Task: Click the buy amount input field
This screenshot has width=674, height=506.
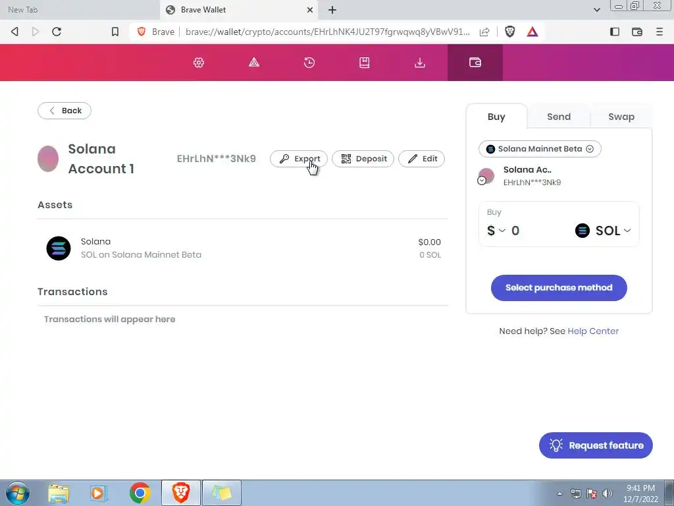Action: click(x=540, y=231)
